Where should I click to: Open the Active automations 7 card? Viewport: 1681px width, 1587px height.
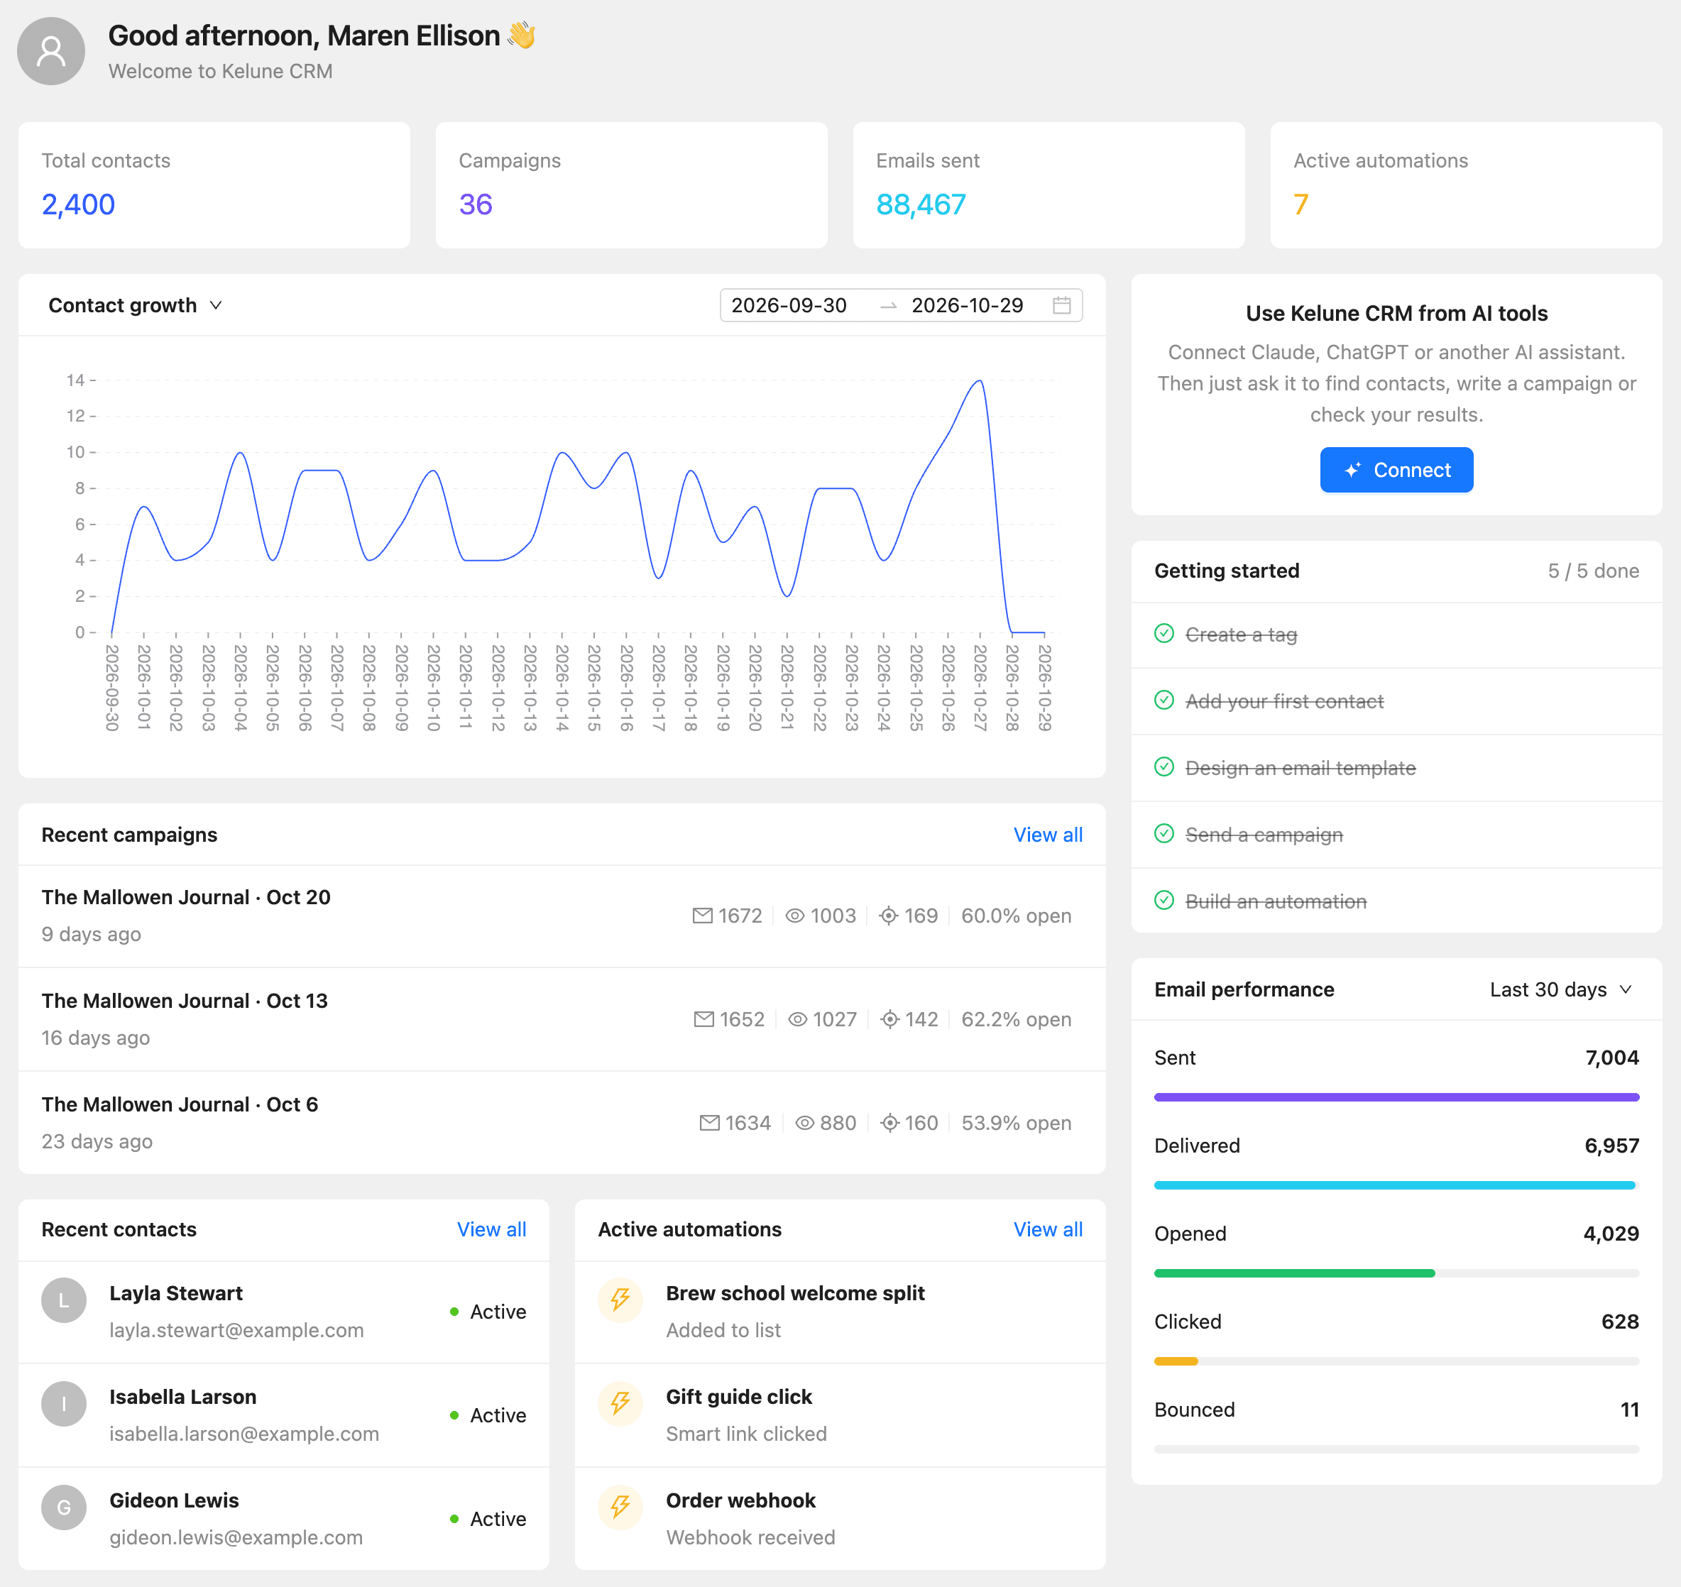(x=1466, y=185)
